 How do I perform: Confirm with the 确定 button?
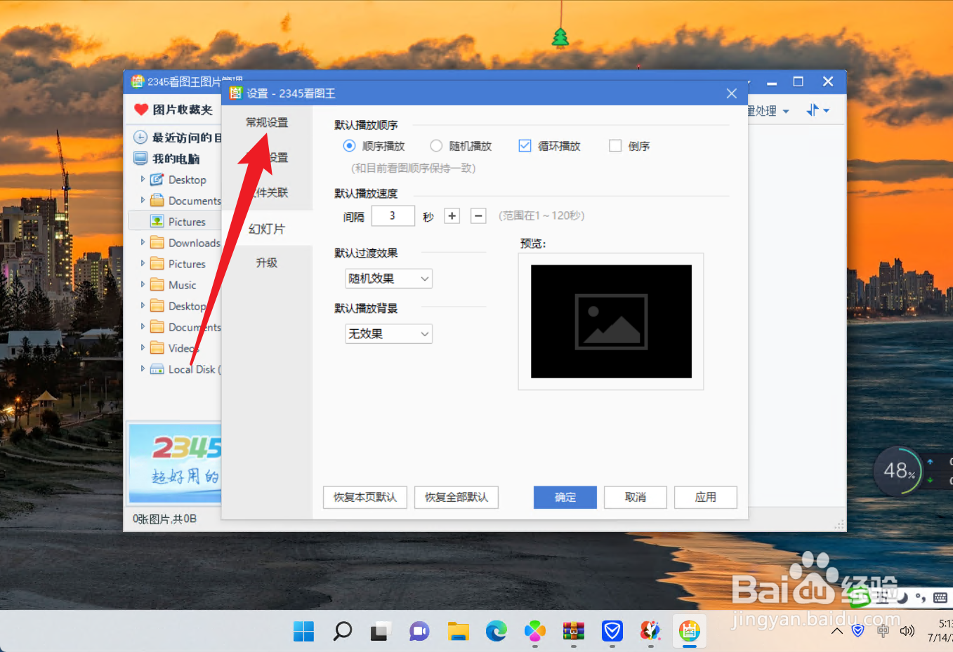tap(565, 497)
